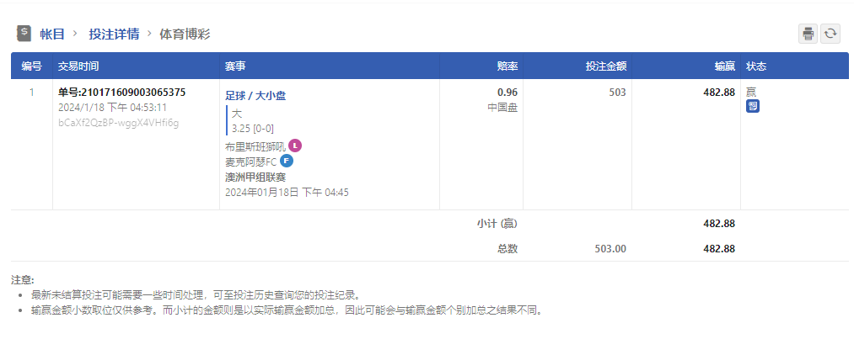Refresh the bet details page
This screenshot has height=339, width=854.
[x=830, y=34]
